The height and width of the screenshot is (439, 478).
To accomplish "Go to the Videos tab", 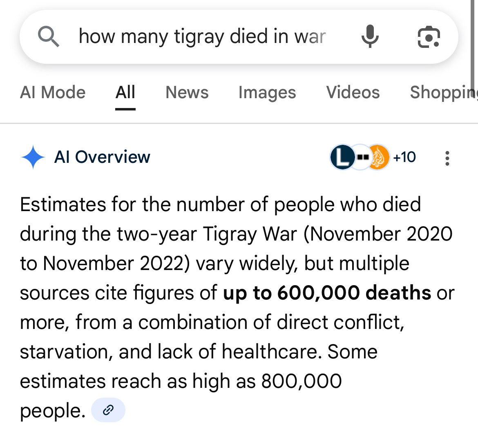I will (x=353, y=92).
